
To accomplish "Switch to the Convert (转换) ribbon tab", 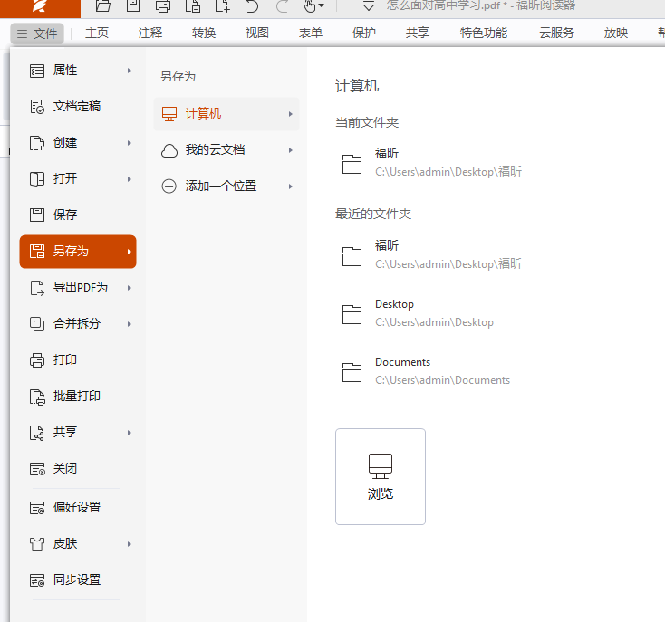I will (x=204, y=33).
